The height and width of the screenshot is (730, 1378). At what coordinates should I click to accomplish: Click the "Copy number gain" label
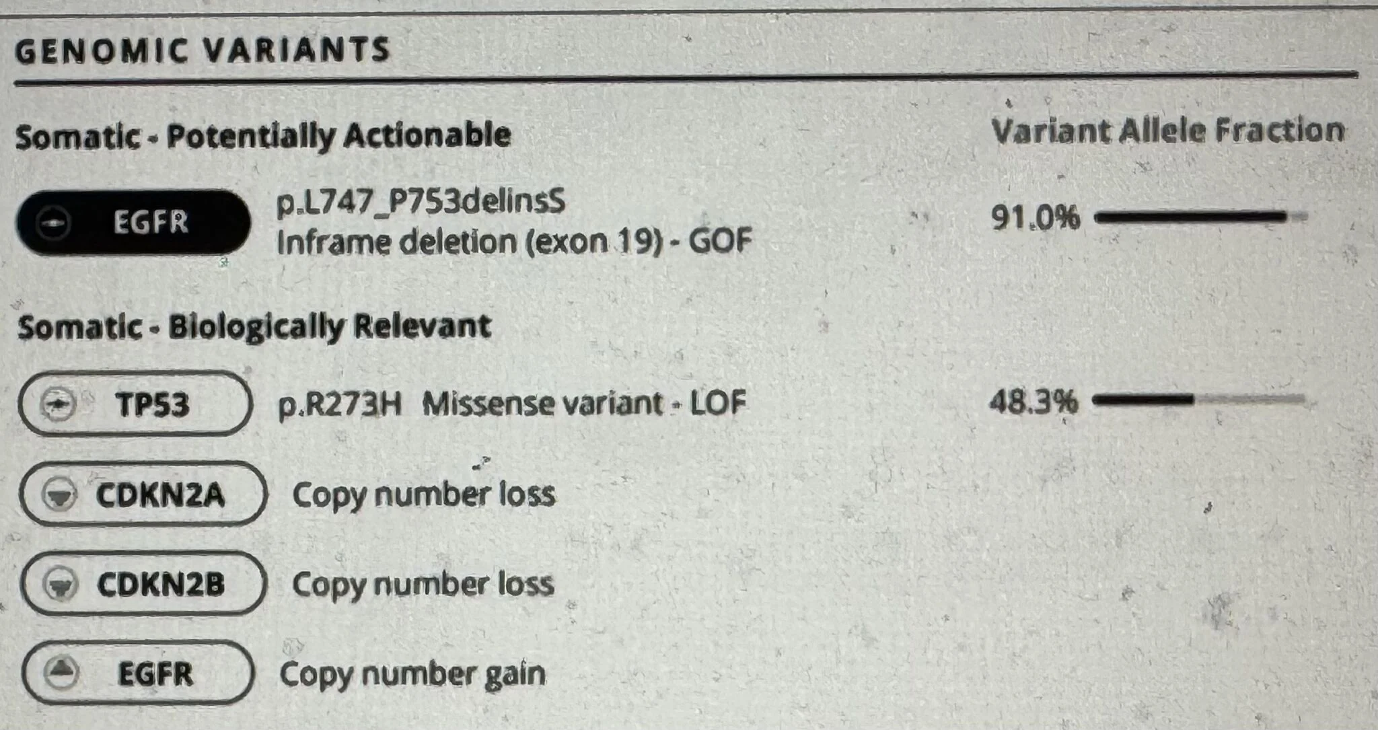click(412, 674)
